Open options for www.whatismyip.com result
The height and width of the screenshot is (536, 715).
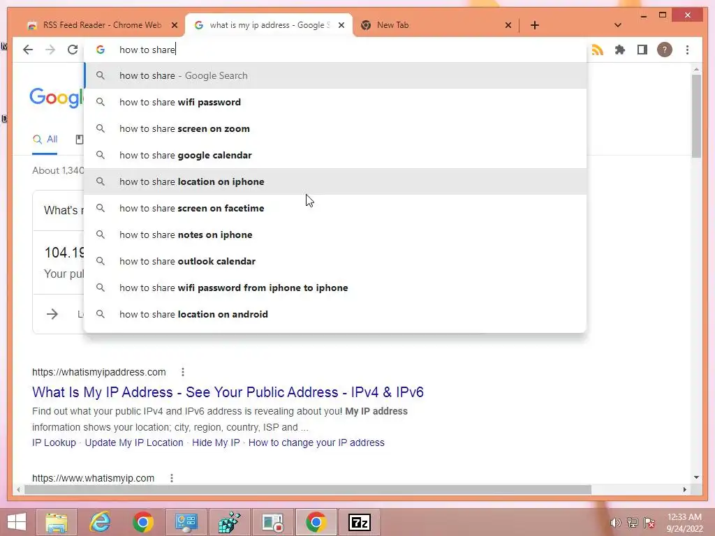[172, 478]
